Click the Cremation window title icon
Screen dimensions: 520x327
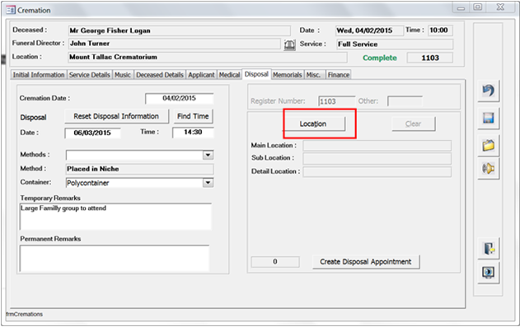tap(11, 10)
